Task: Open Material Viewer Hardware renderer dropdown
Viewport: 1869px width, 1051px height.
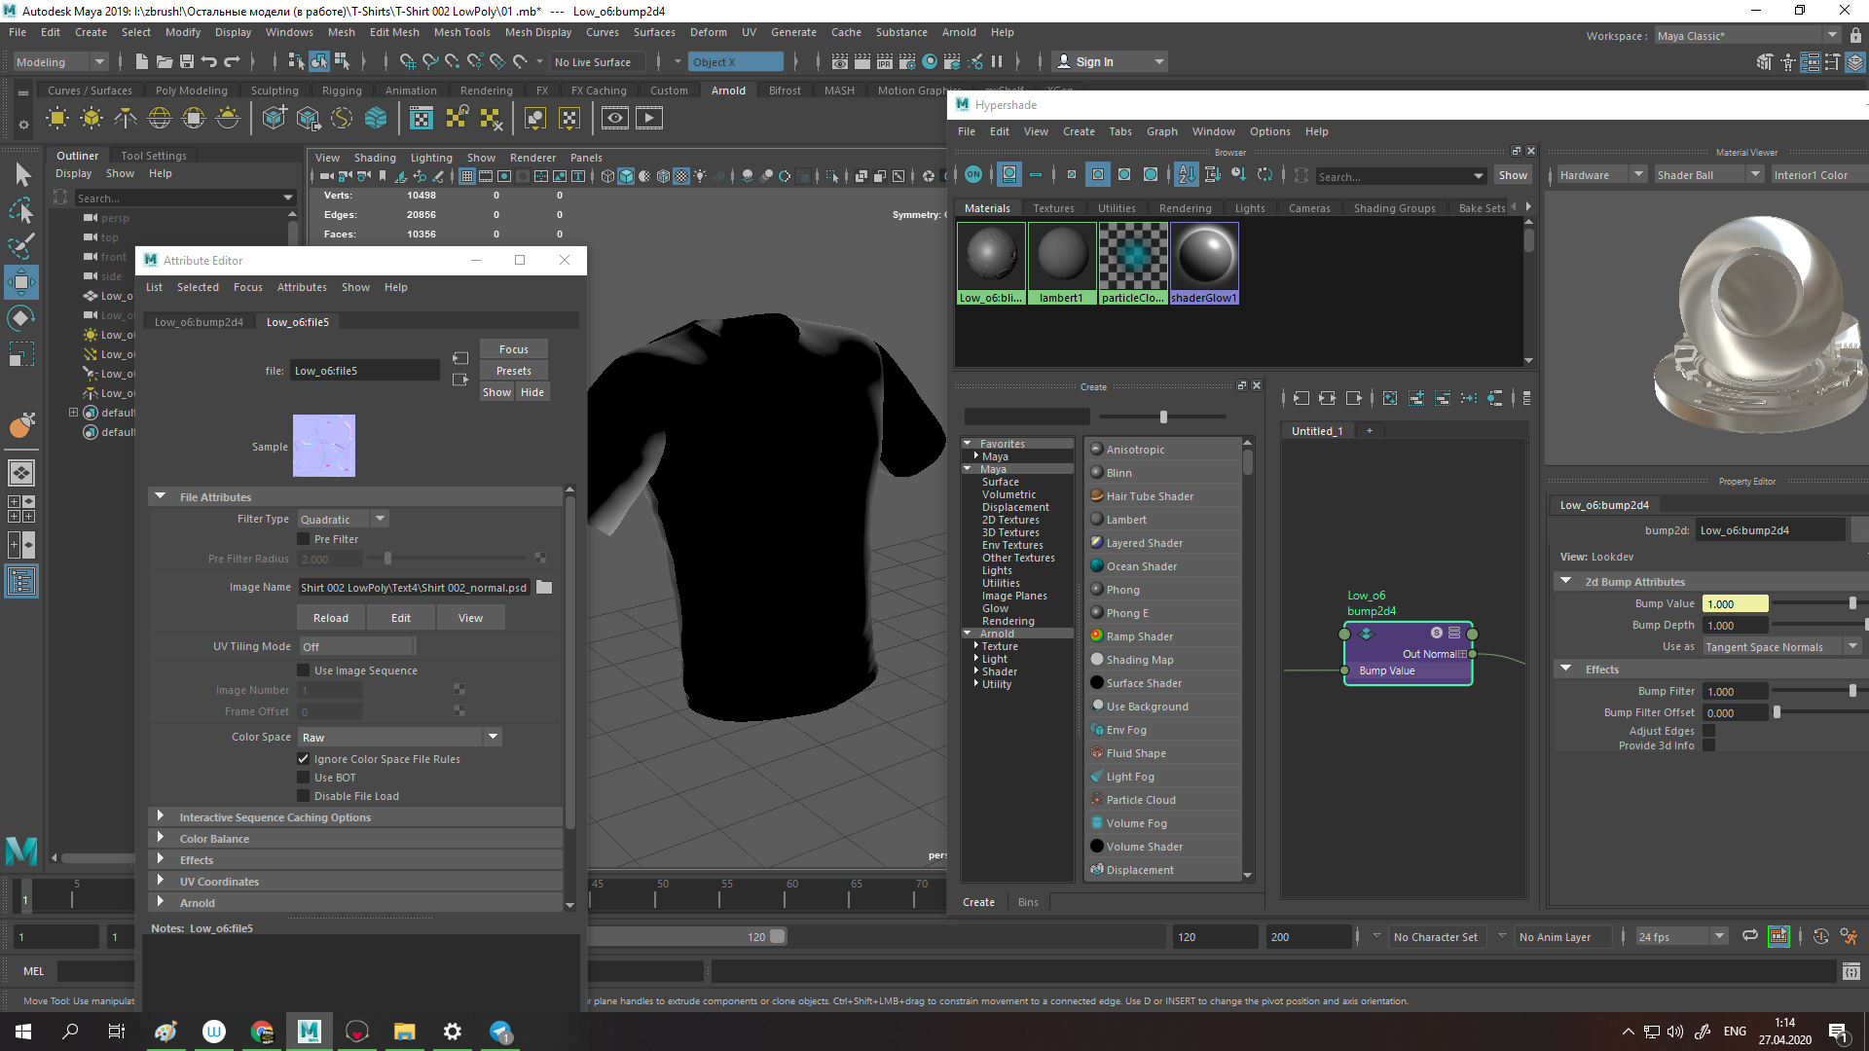Action: (1599, 175)
